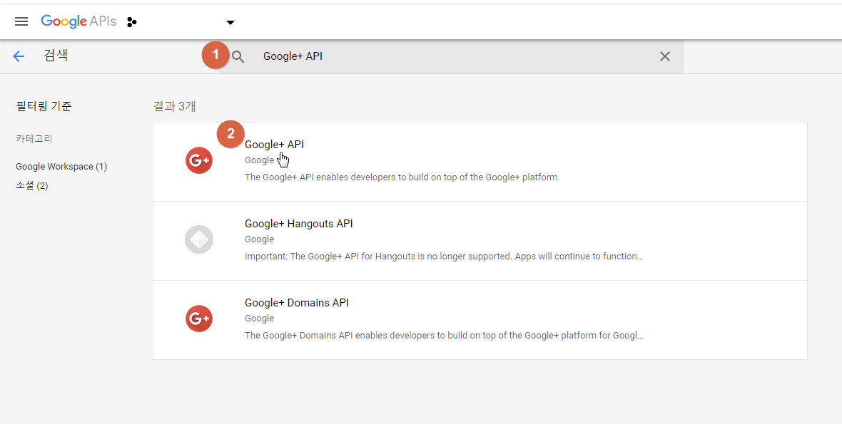Expand the project selector dropdown arrow
The width and height of the screenshot is (842, 424).
pos(230,23)
